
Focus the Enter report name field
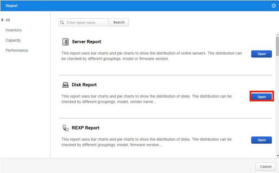[x=83, y=23]
